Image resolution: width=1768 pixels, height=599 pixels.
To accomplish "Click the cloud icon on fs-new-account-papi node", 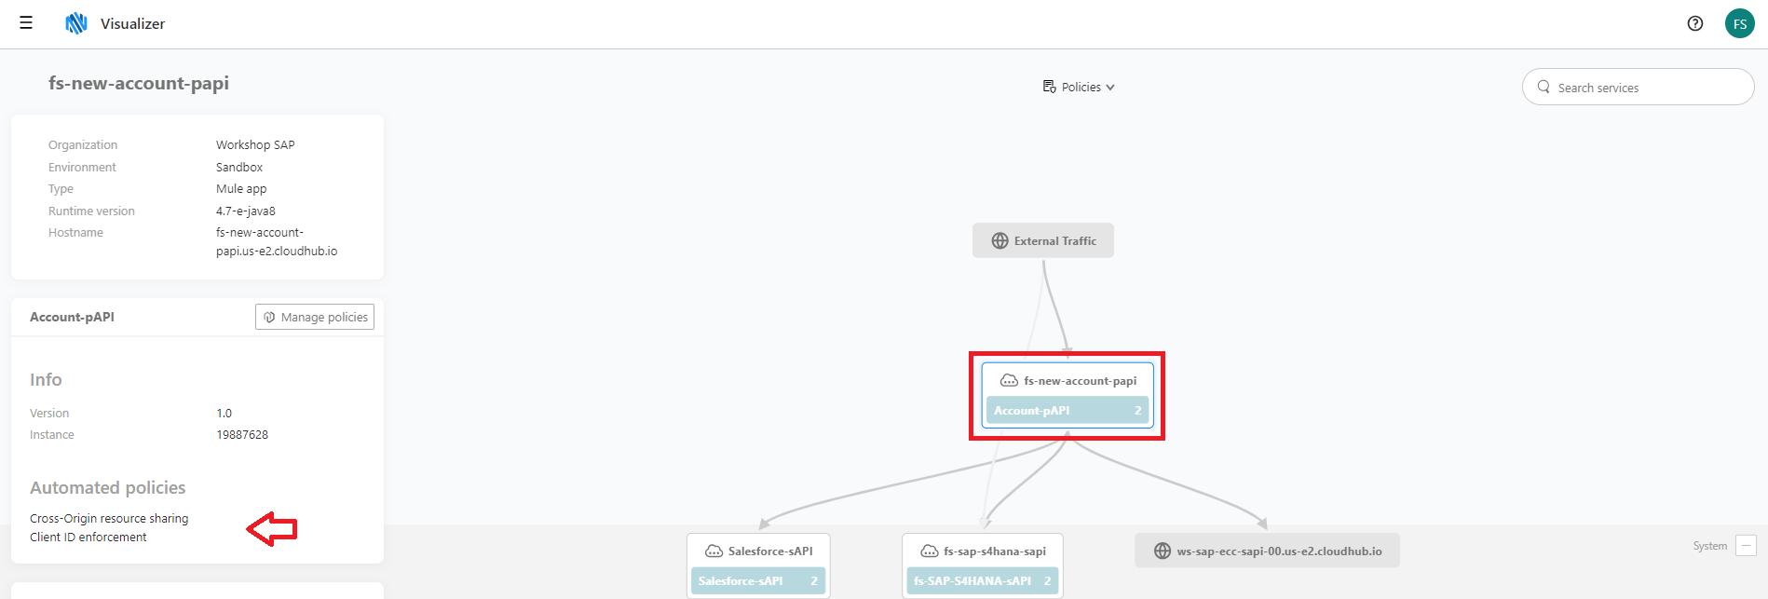I will (x=1009, y=380).
